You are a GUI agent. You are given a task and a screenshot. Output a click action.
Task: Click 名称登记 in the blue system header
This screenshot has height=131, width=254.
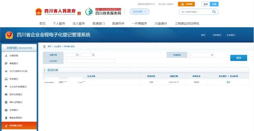[217, 35]
